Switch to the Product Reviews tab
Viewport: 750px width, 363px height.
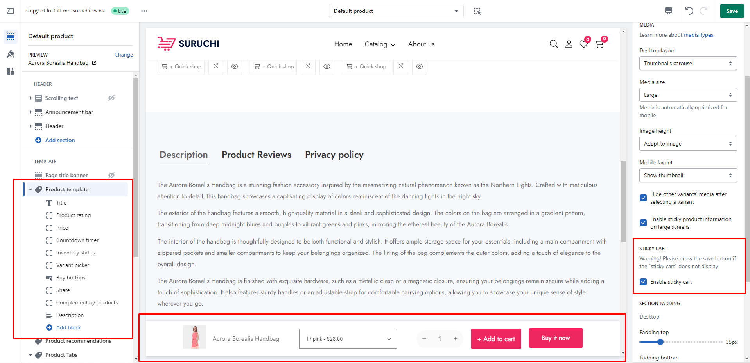(x=257, y=155)
